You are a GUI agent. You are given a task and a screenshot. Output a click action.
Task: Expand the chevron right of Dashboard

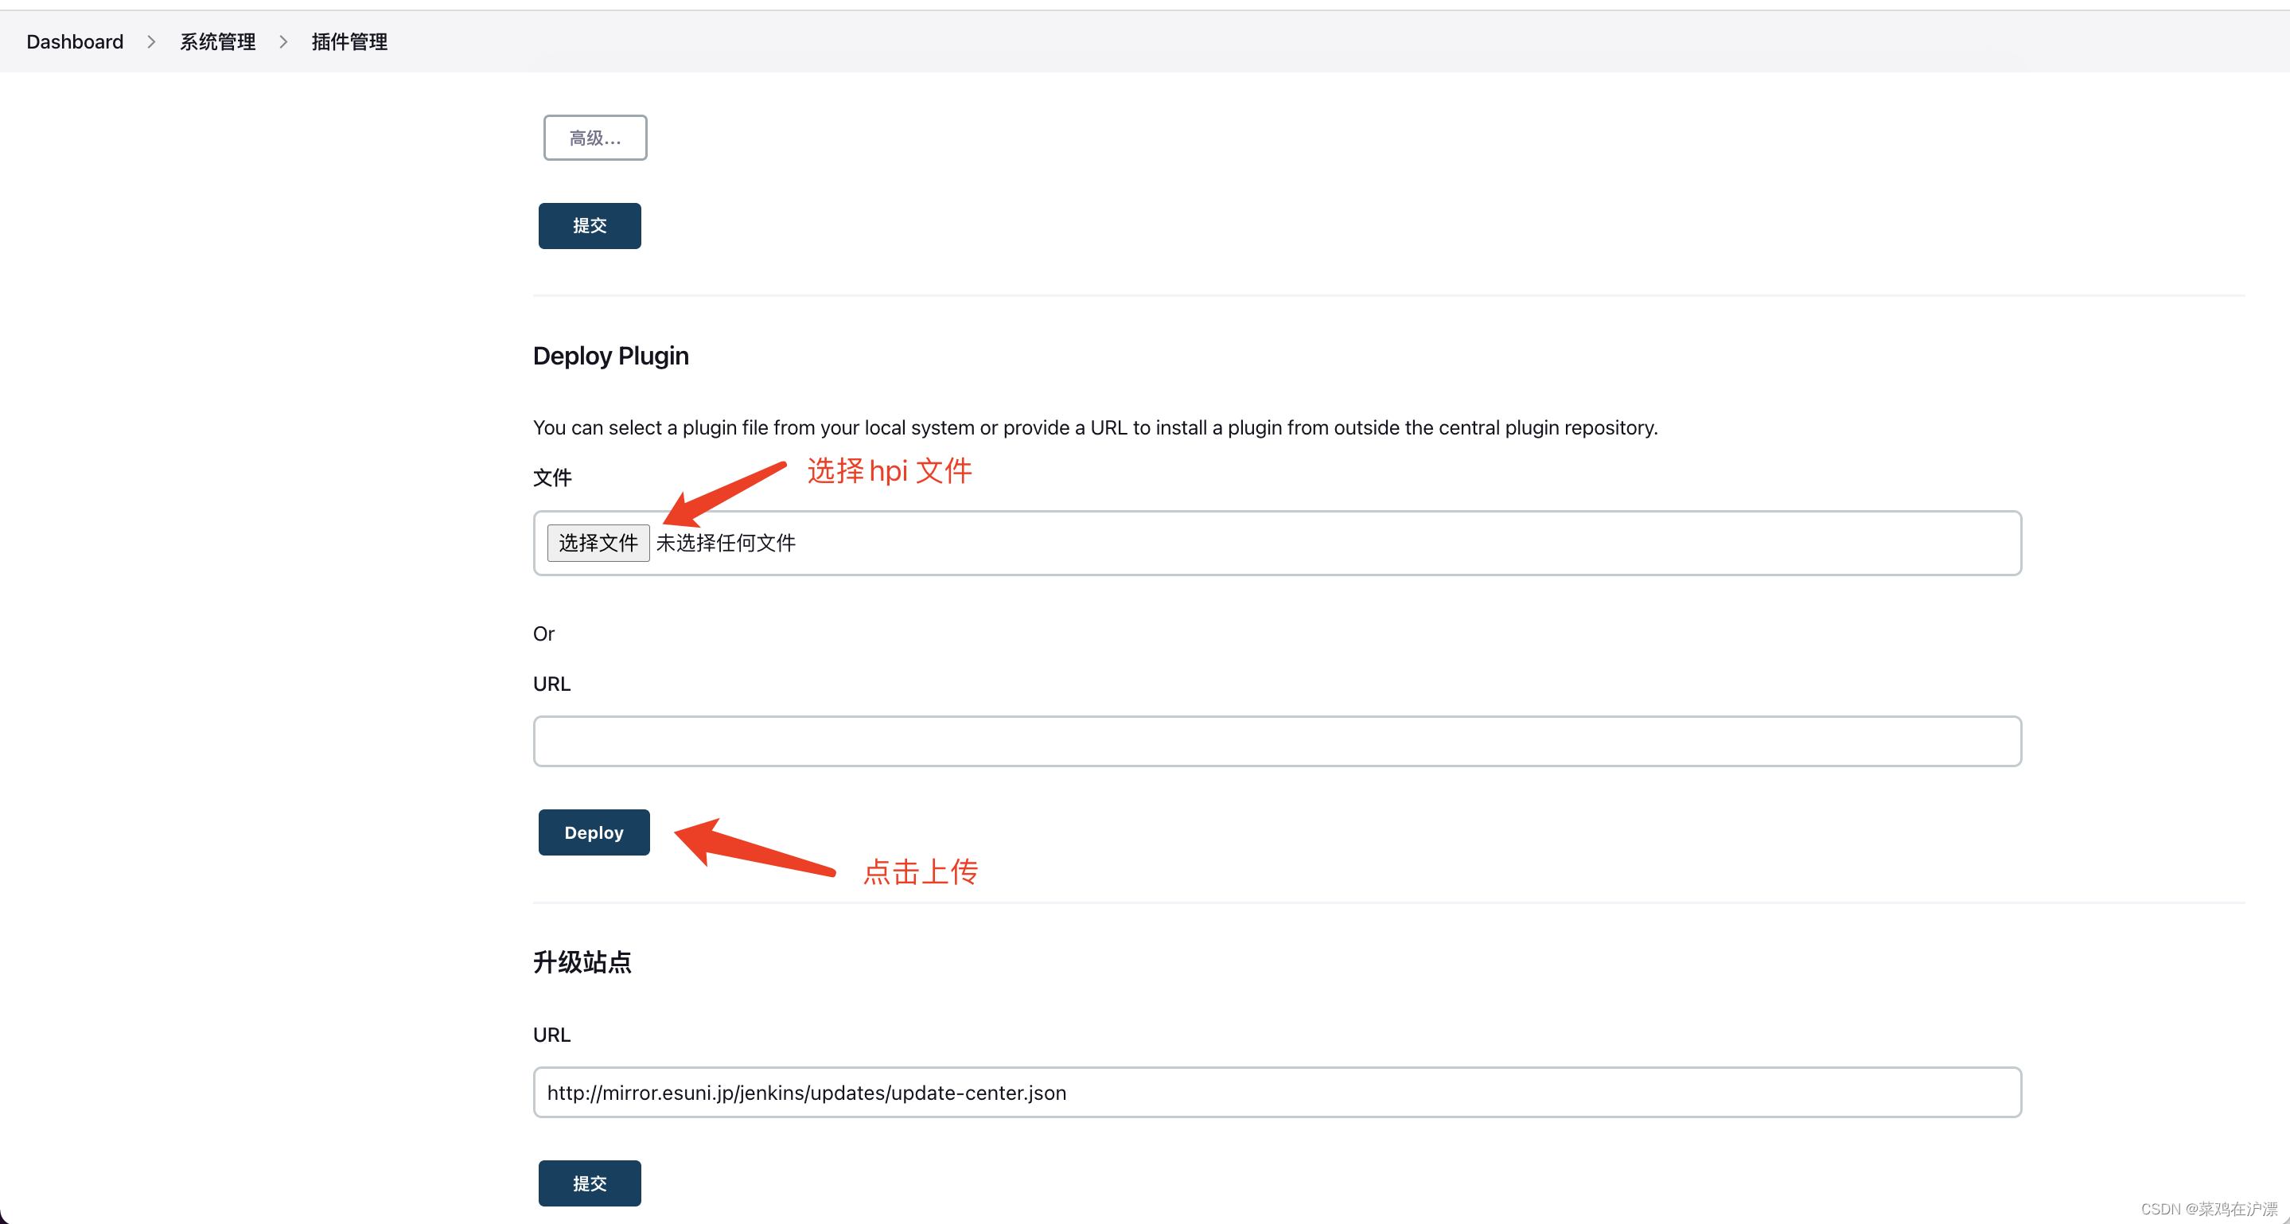(x=151, y=41)
